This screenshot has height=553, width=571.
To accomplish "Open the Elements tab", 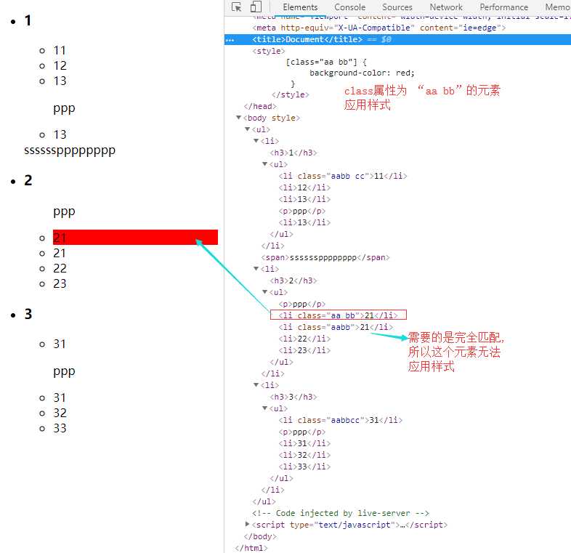I will coord(300,7).
